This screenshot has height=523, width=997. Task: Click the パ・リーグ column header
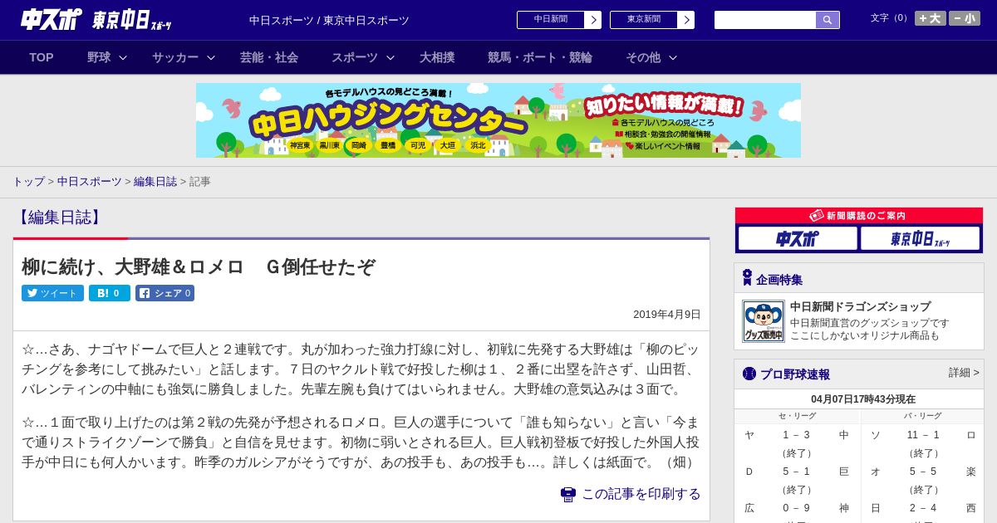click(923, 416)
